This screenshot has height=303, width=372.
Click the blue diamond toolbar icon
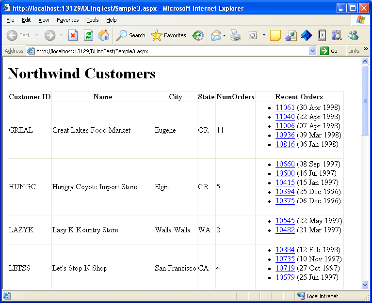[x=307, y=35]
